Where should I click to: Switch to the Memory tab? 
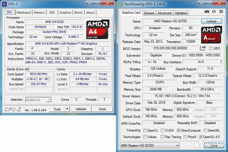39,12
